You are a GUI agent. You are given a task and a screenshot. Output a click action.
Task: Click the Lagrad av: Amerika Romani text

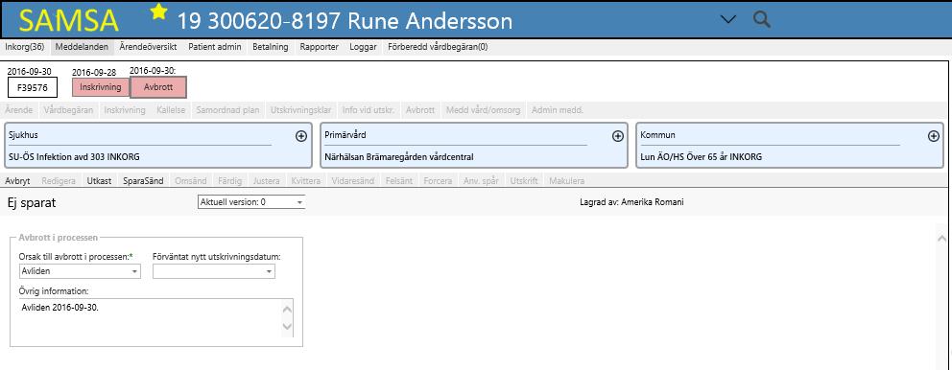click(x=631, y=202)
